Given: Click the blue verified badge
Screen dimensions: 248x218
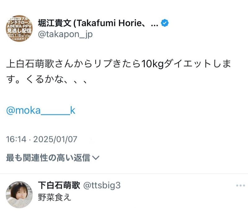Looking at the screenshot, I should click(x=165, y=23).
